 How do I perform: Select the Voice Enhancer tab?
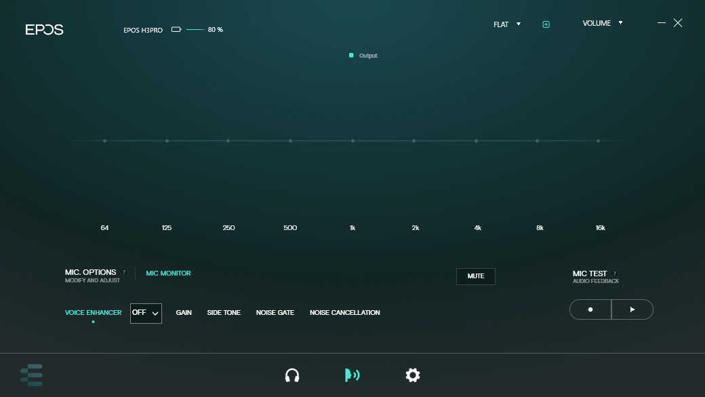point(93,312)
